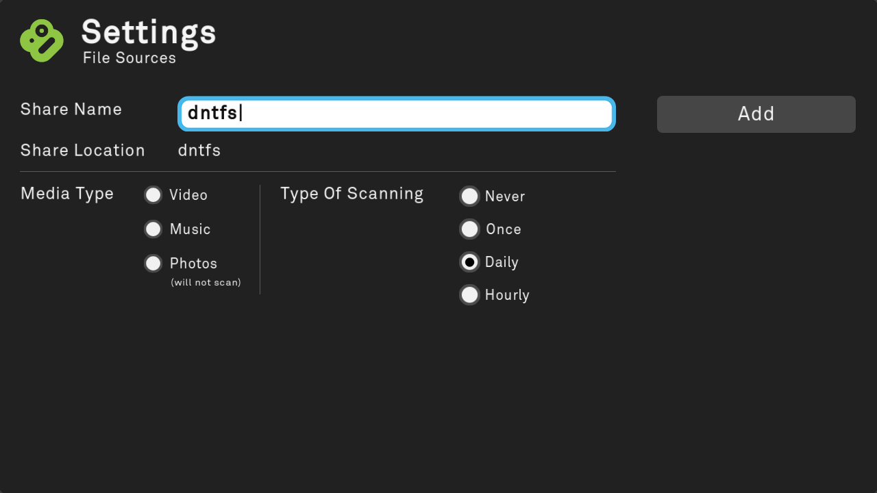Click the green Boxee logo icon
The width and height of the screenshot is (877, 493).
click(x=42, y=40)
